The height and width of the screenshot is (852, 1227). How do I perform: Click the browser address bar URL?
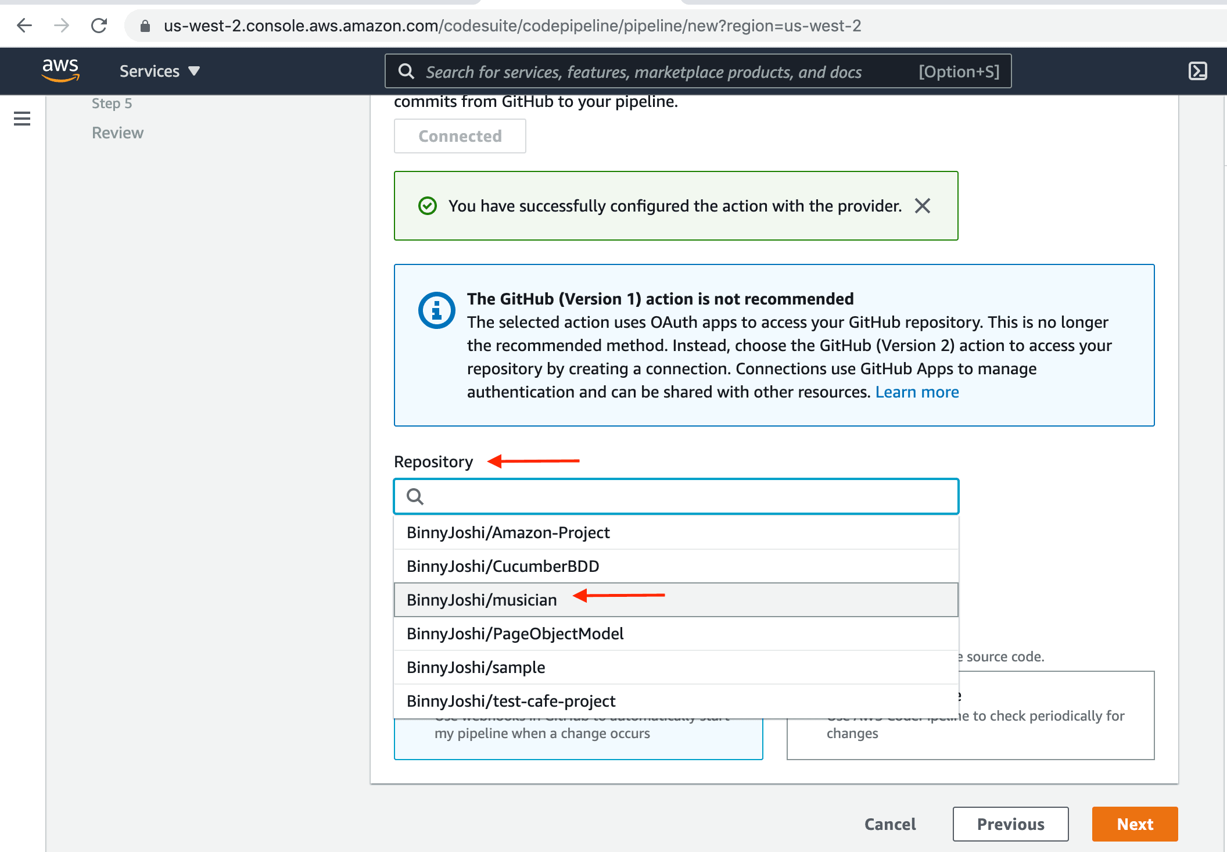pos(512,26)
